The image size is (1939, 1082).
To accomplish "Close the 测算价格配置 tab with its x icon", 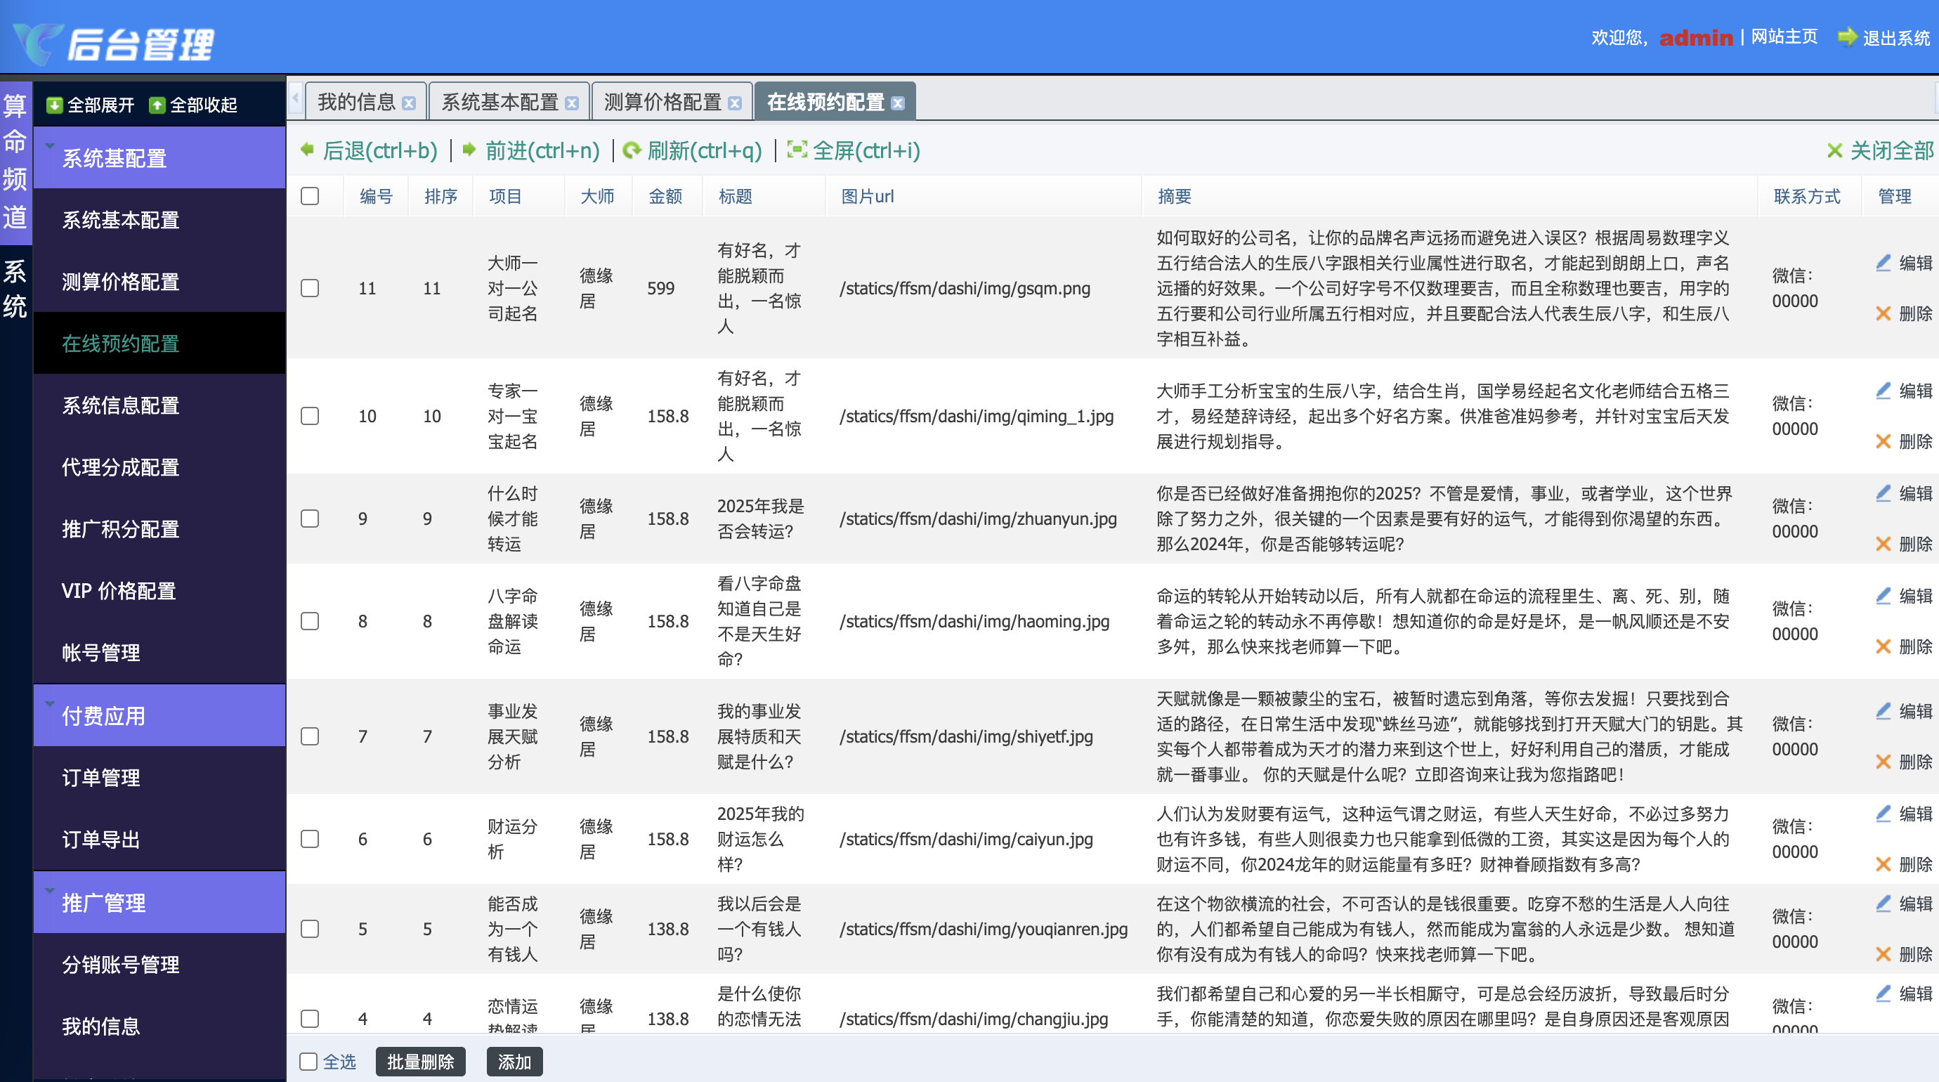I will click(x=736, y=103).
